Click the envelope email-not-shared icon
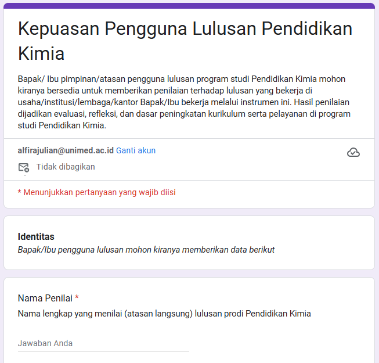This screenshot has width=379, height=363. point(24,167)
